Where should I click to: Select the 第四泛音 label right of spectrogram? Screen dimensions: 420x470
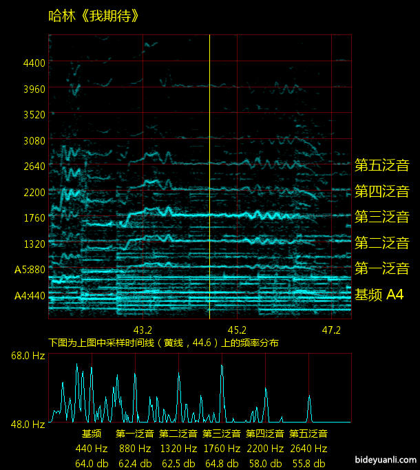(381, 191)
